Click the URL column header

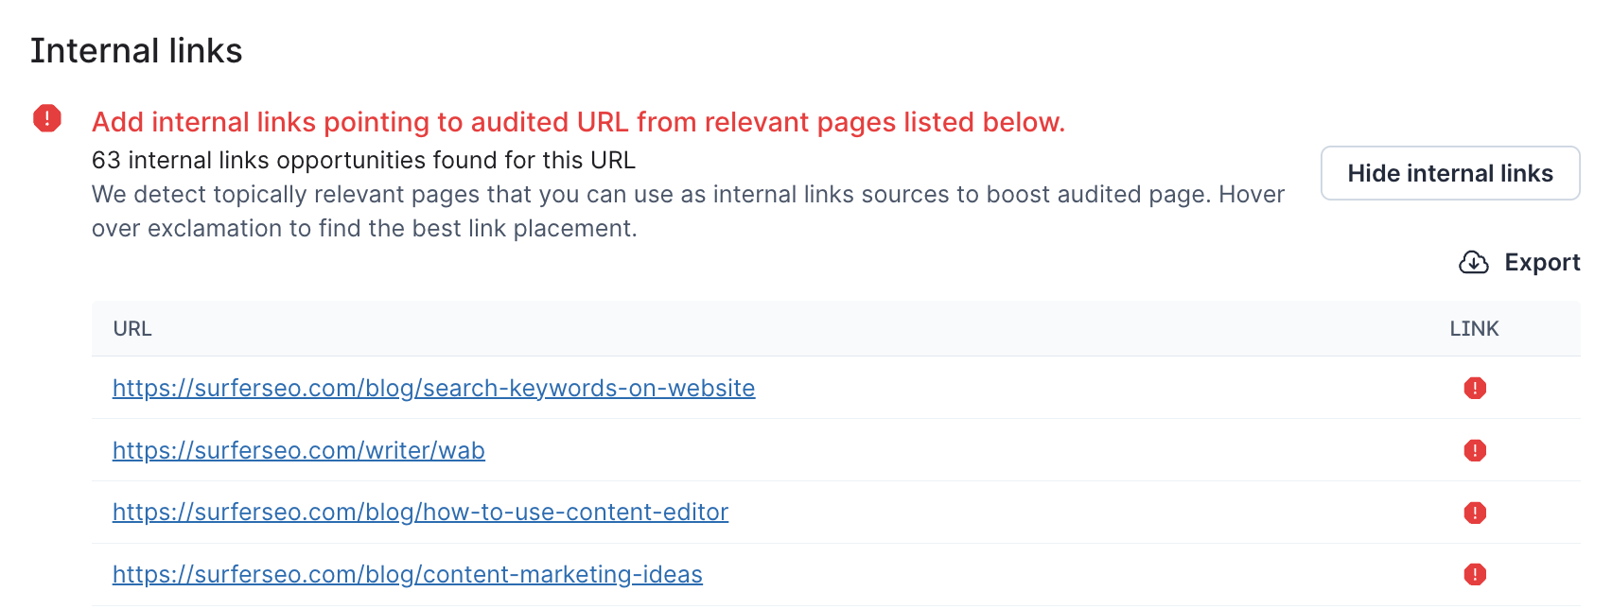[x=132, y=328]
